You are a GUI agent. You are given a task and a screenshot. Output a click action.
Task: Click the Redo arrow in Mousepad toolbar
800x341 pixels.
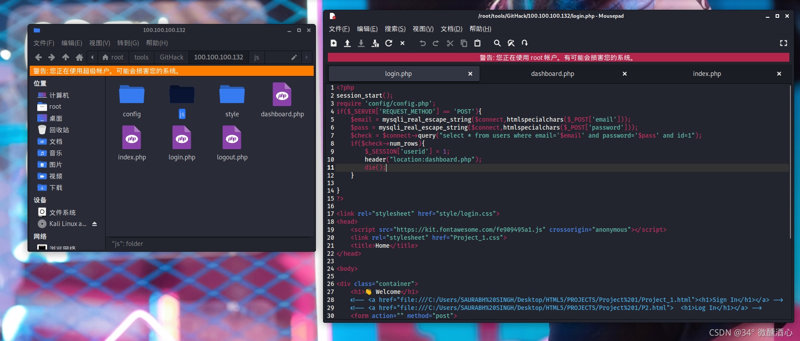(436, 43)
